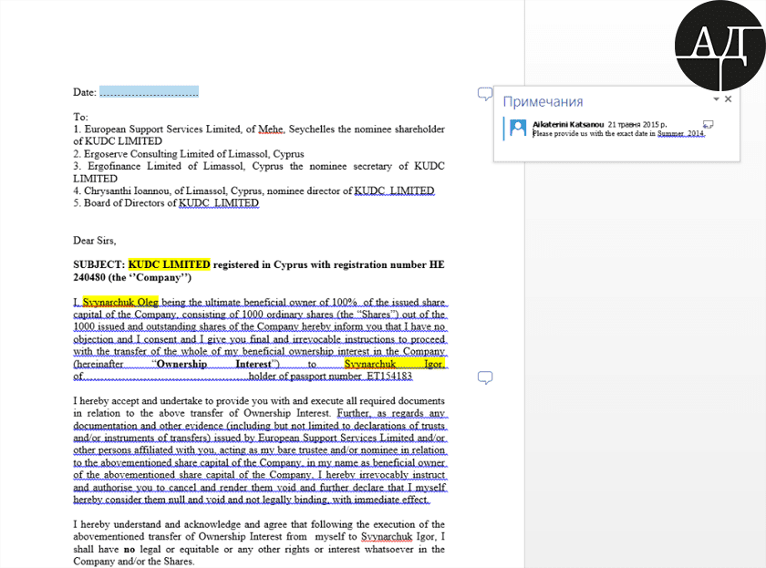The image size is (766, 568).
Task: Click the author name Aikaterini Katsanou
Action: click(x=568, y=123)
